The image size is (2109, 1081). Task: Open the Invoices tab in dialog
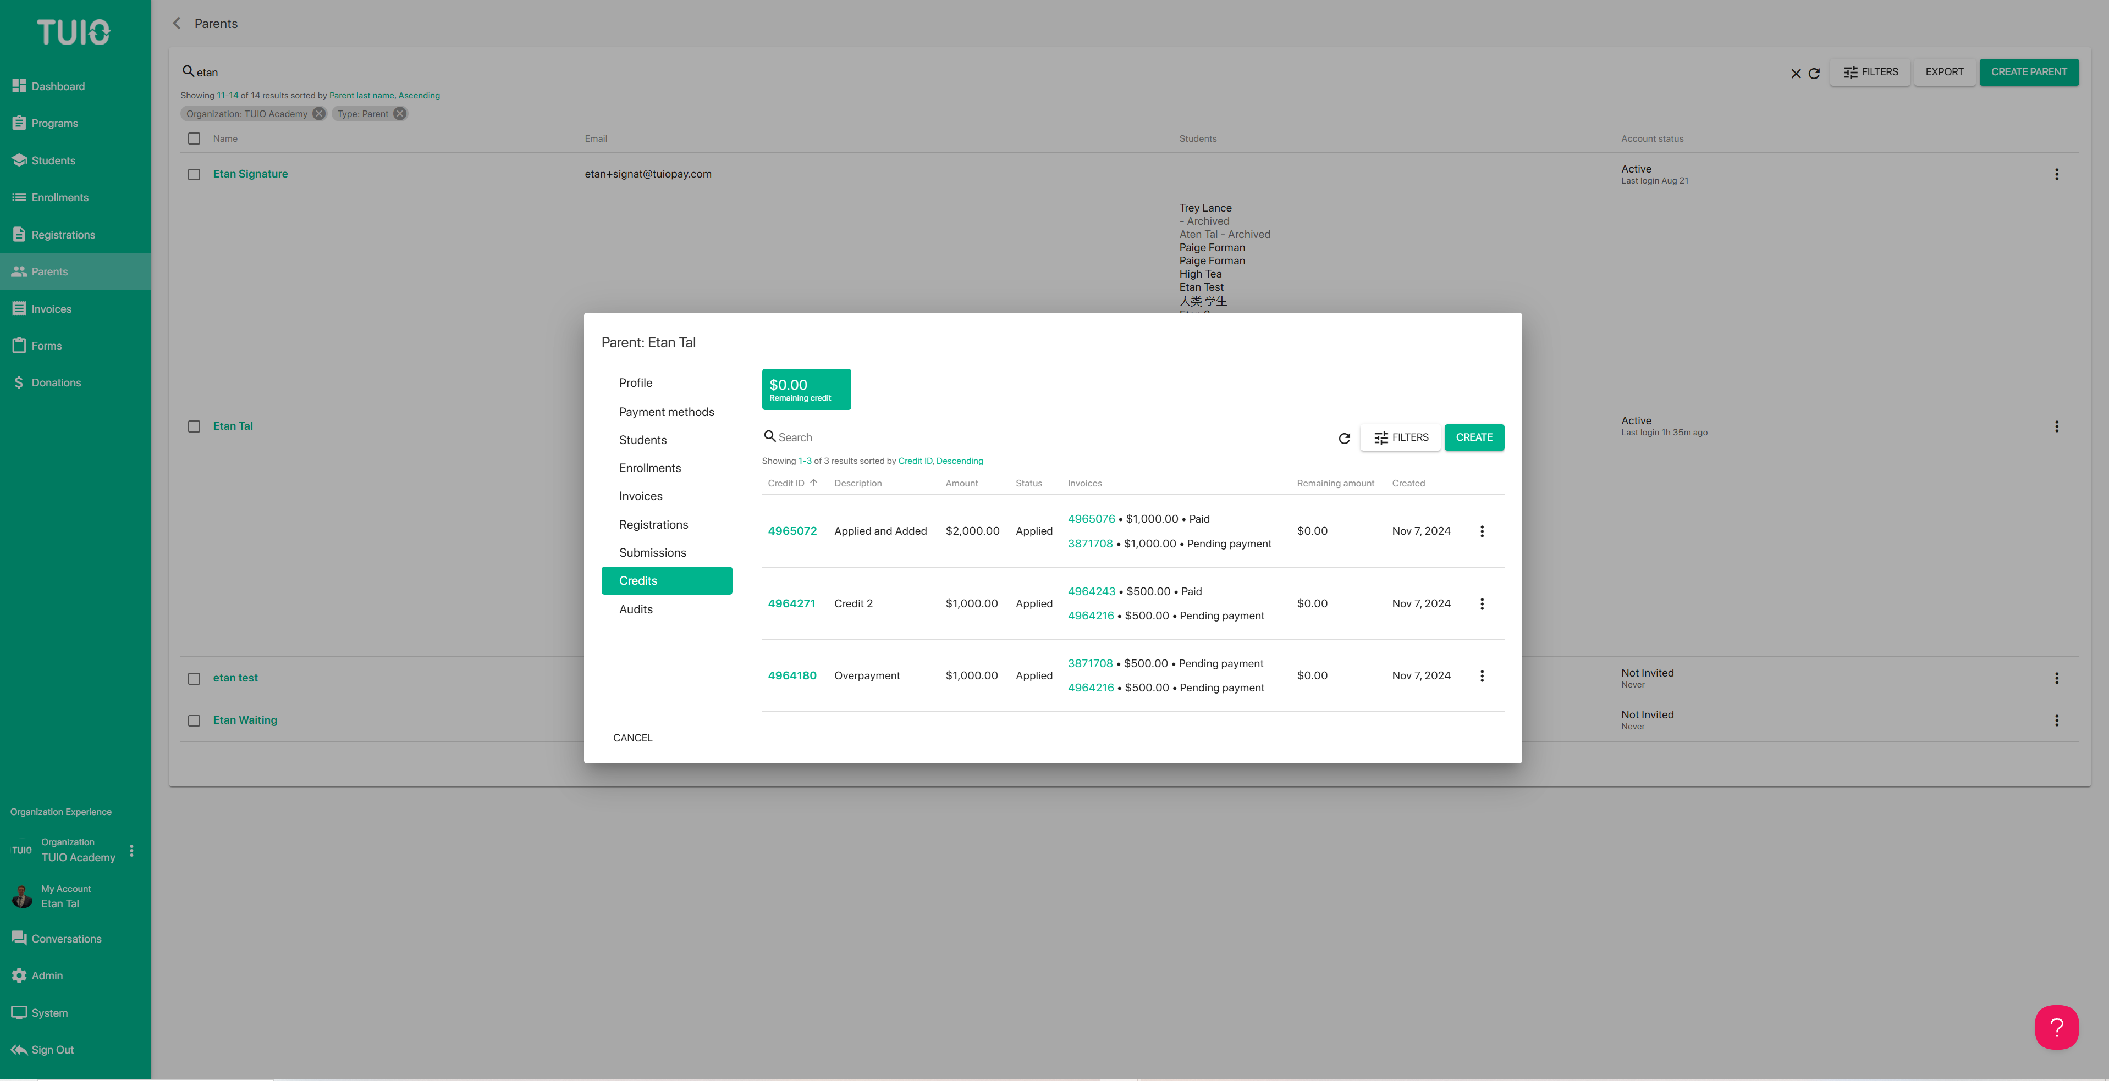point(667,496)
